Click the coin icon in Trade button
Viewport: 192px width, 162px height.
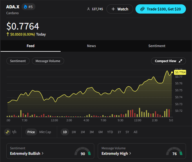[x=142, y=9]
